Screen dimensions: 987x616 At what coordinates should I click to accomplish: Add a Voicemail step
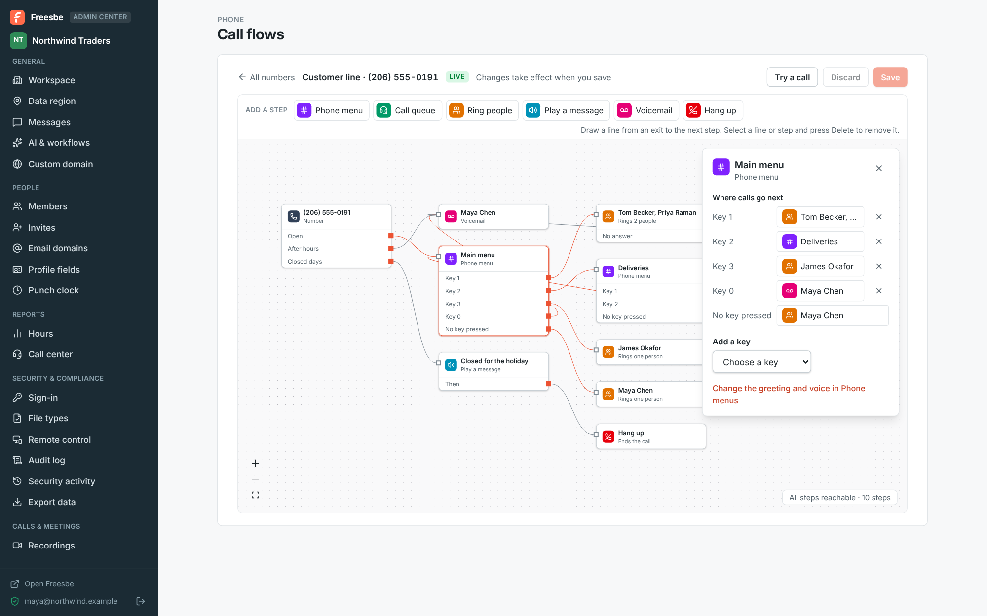coord(646,110)
